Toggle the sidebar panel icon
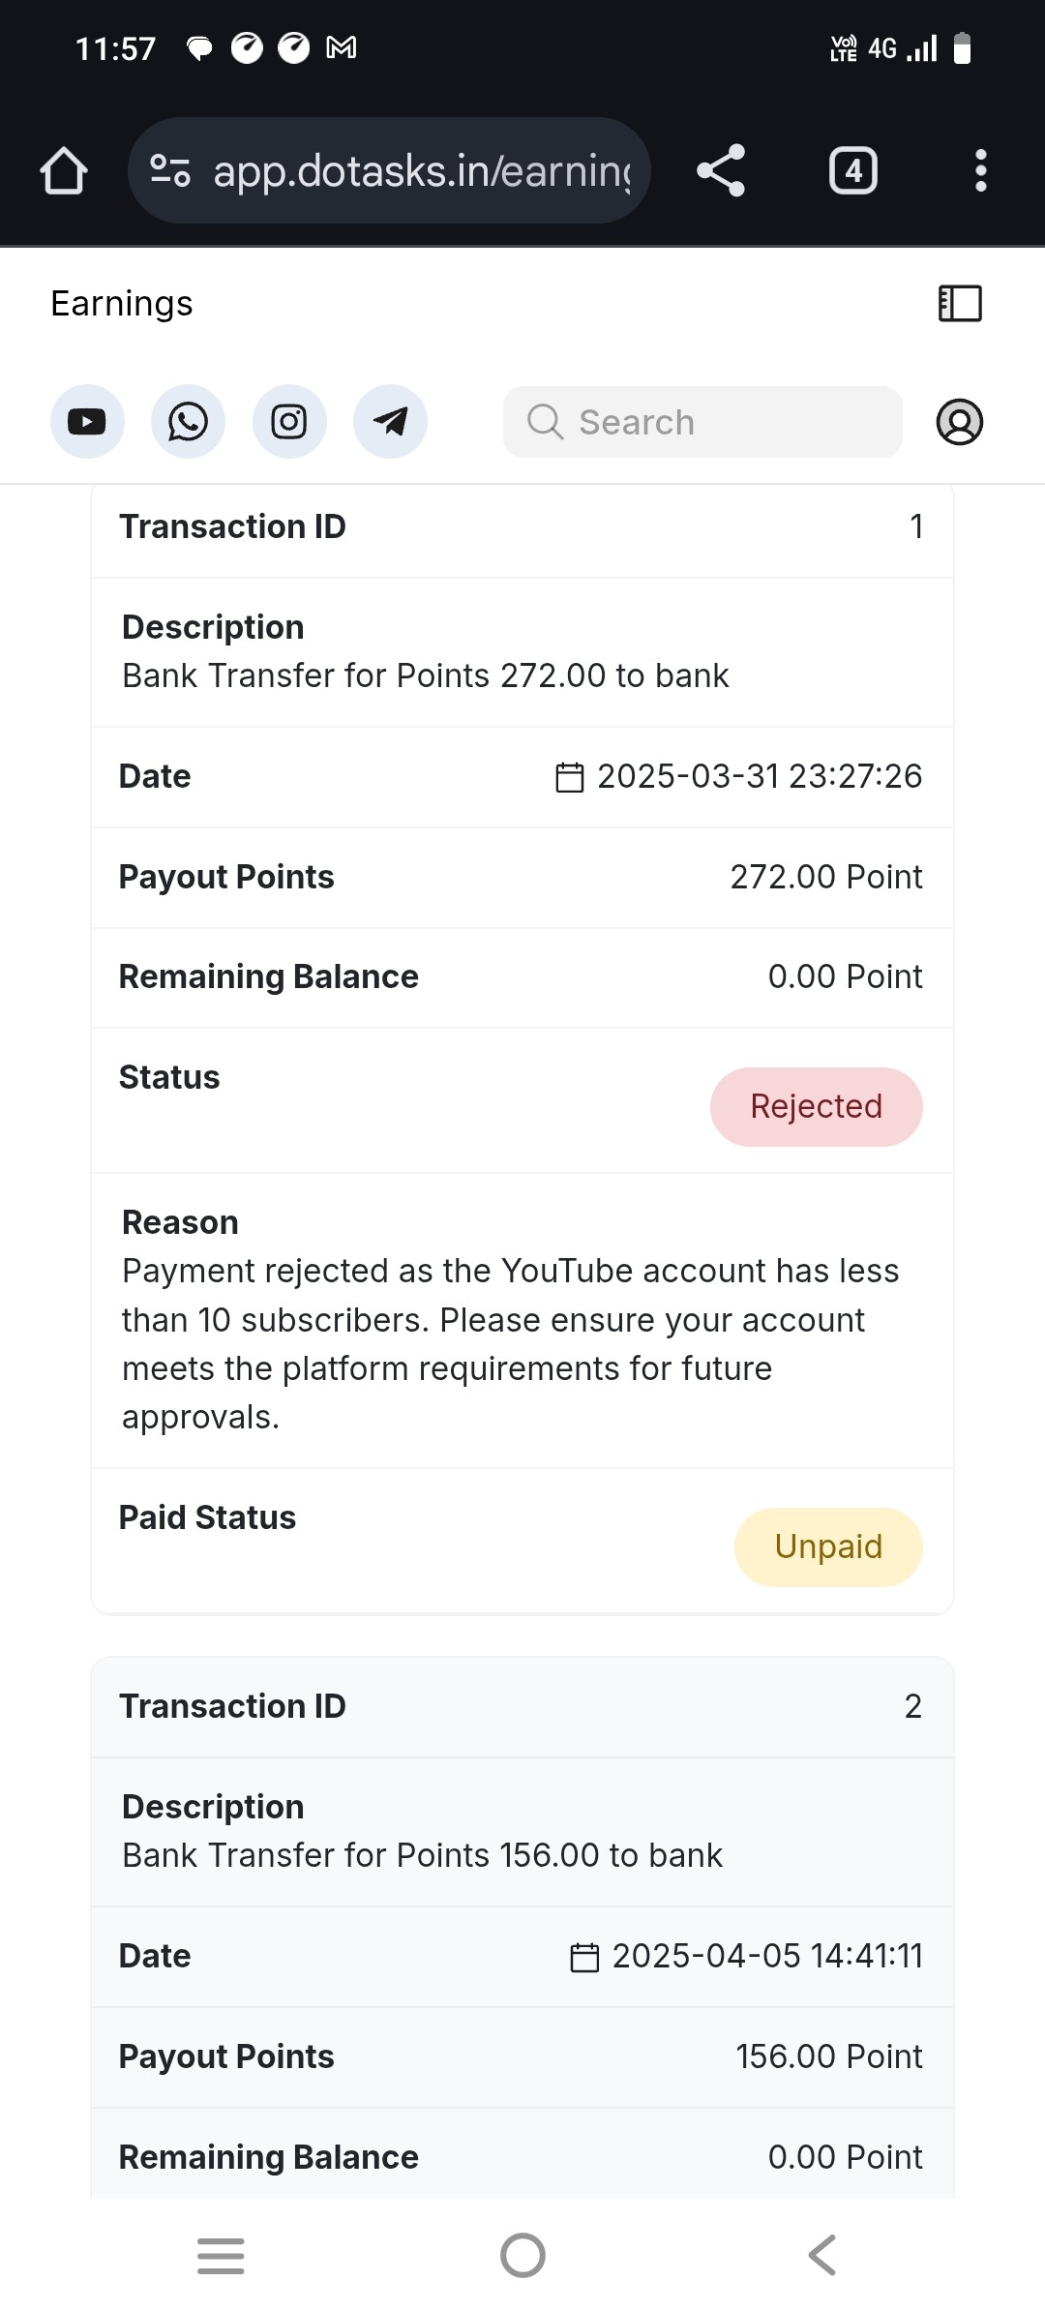Screen dimensions: 1045x2311 point(960,303)
